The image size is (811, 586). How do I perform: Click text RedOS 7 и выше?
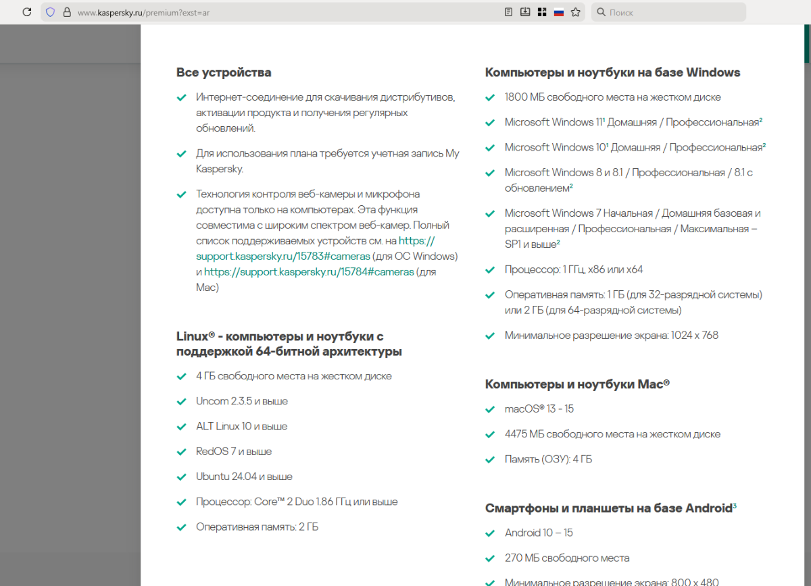[x=234, y=452]
